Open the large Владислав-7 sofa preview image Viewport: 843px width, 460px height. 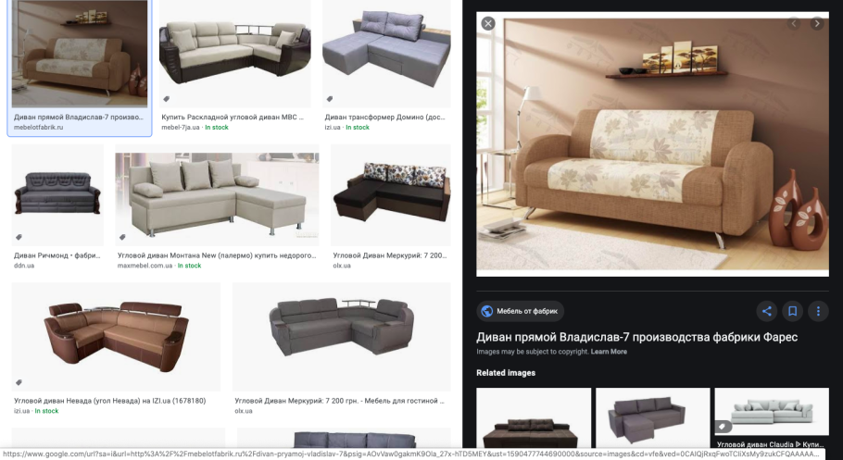coord(652,144)
